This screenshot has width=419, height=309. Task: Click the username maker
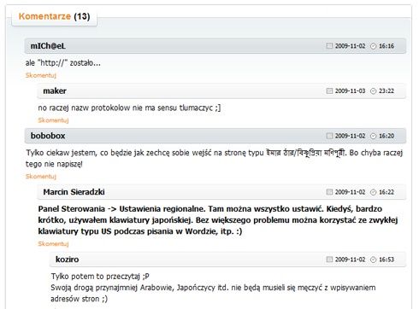(x=55, y=91)
